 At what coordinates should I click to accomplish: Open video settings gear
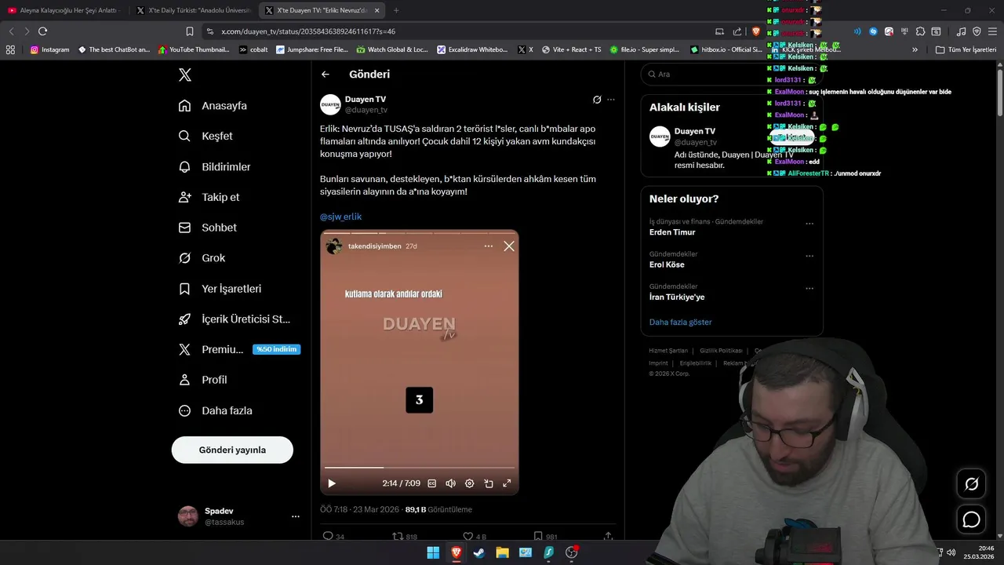pyautogui.click(x=470, y=483)
